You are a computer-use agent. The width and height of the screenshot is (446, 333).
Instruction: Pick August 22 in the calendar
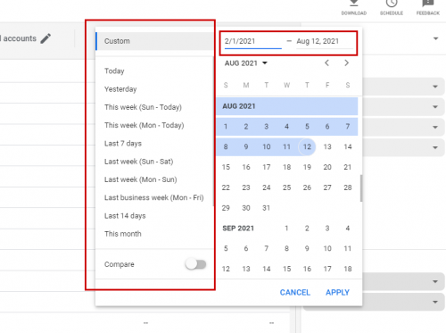[226, 187]
